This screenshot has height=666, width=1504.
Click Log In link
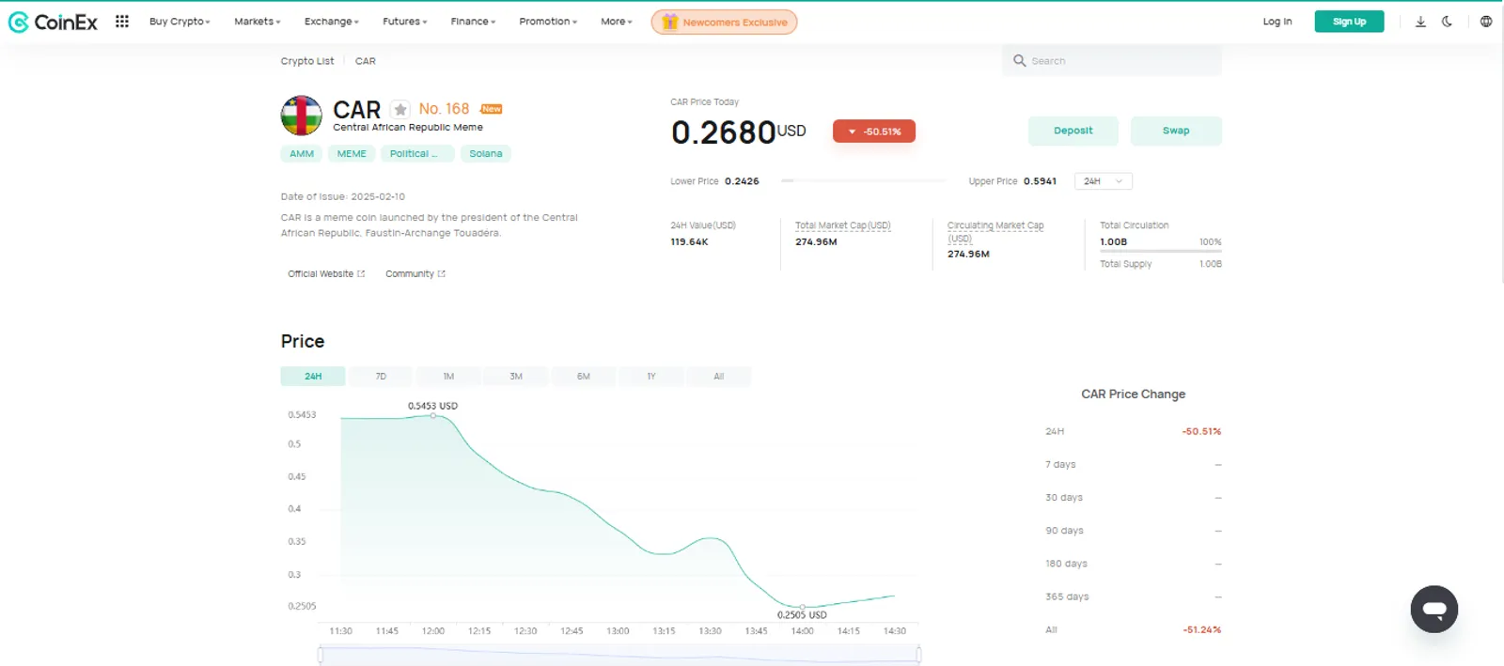coord(1277,22)
